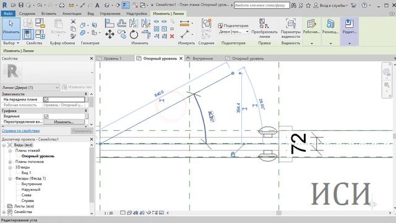Screen dimensions: 396x223
Task: Switch to the Внутренние view tab
Action: (x=202, y=58)
